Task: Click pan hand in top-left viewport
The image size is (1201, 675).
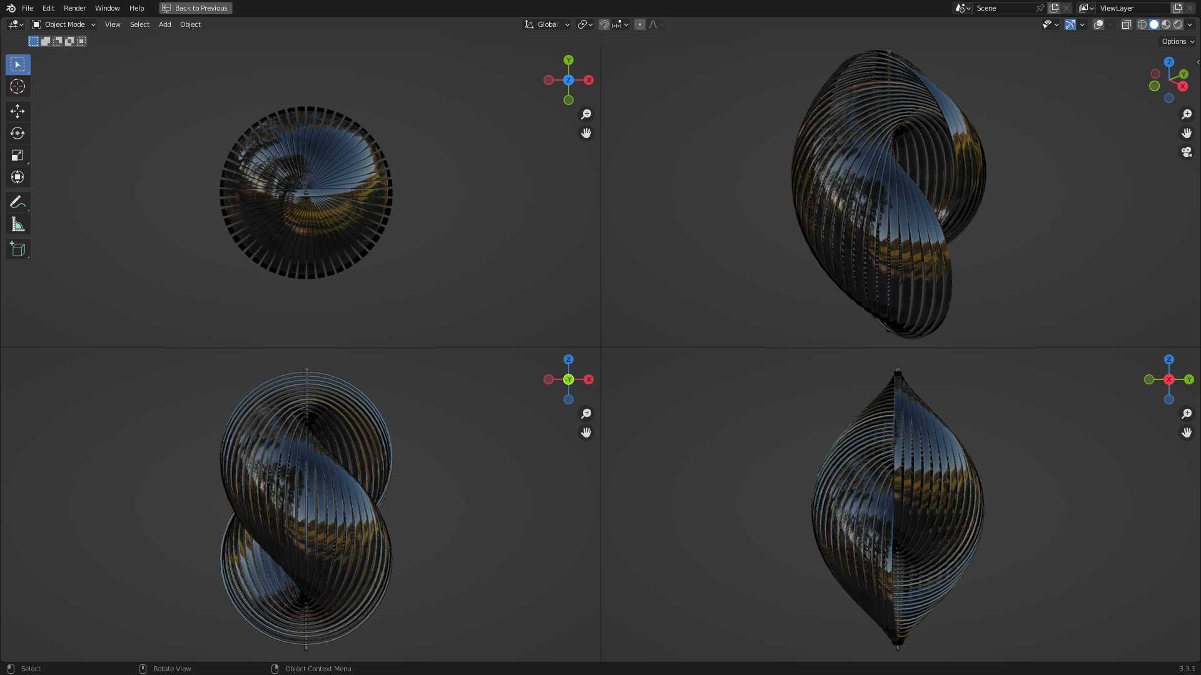Action: tap(586, 133)
